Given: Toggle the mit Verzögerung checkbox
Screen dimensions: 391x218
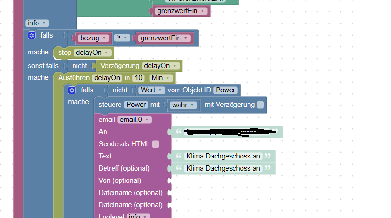Looking at the screenshot, I should [x=260, y=105].
